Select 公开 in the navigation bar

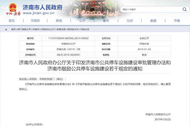(82, 21)
